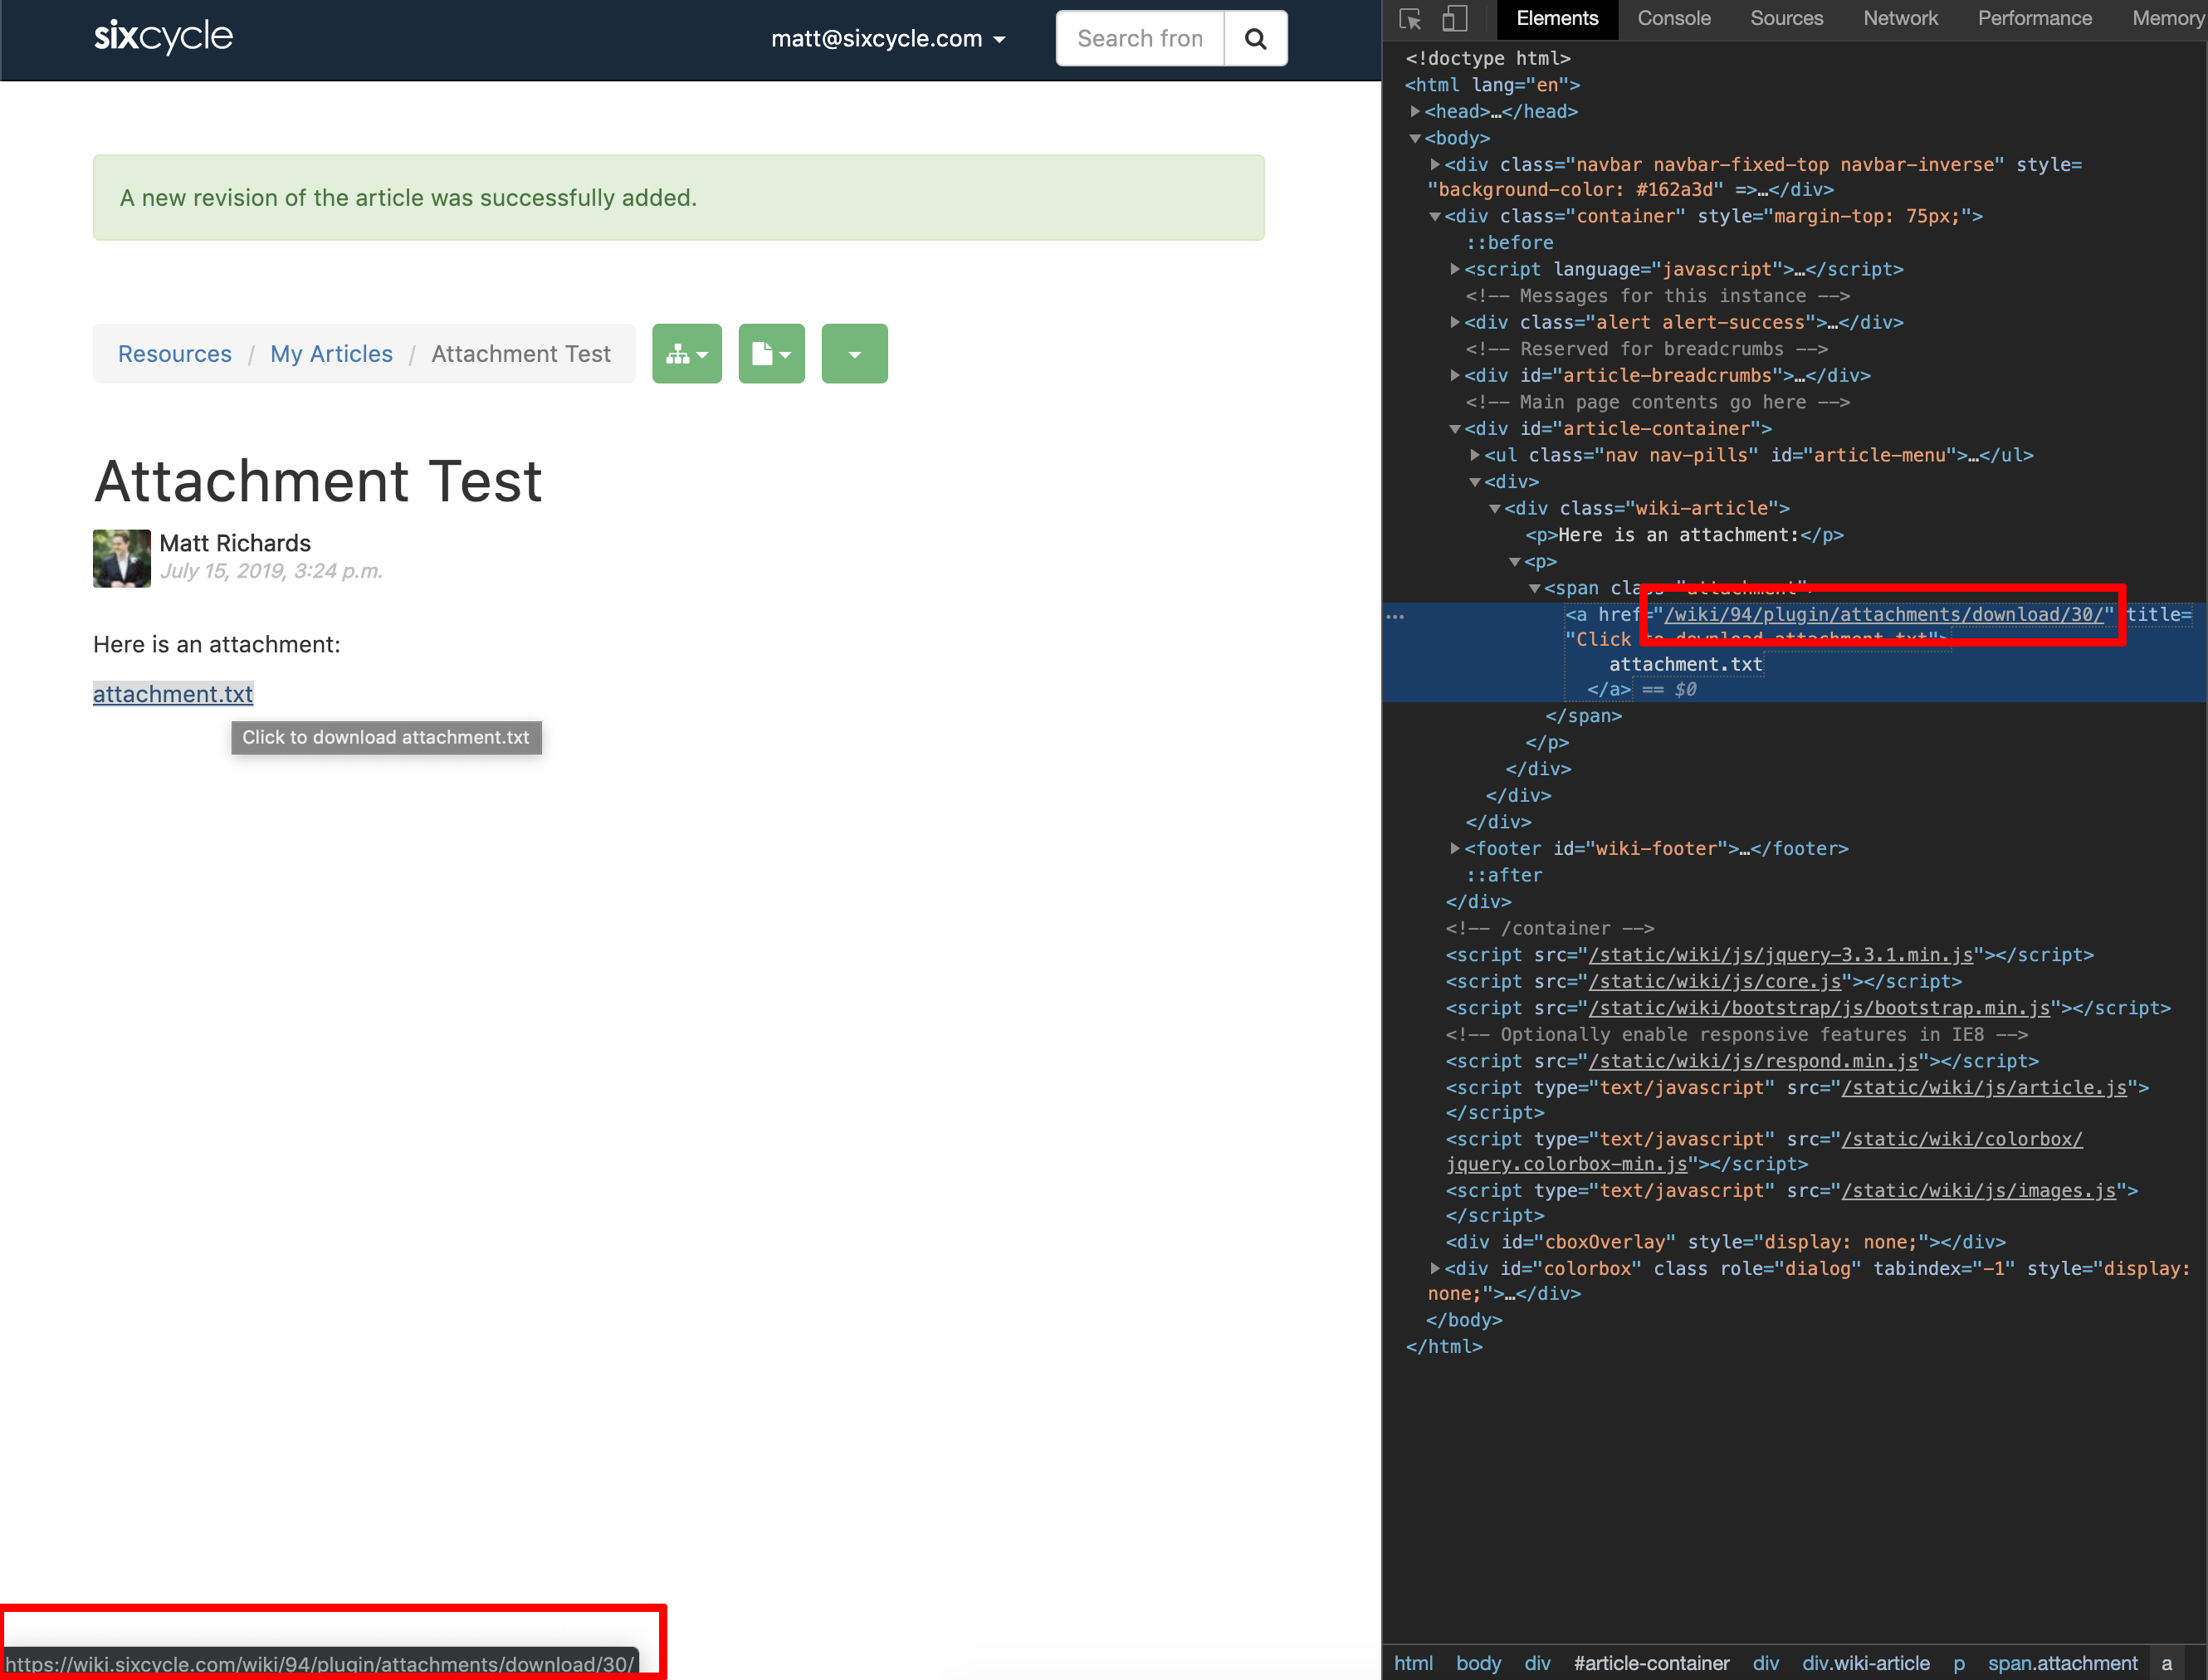The width and height of the screenshot is (2208, 1680).
Task: Click the green document export button
Action: coord(771,353)
